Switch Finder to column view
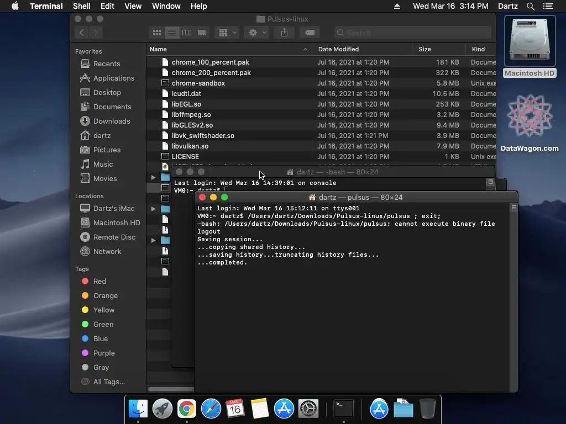566x424 pixels. 187,33
